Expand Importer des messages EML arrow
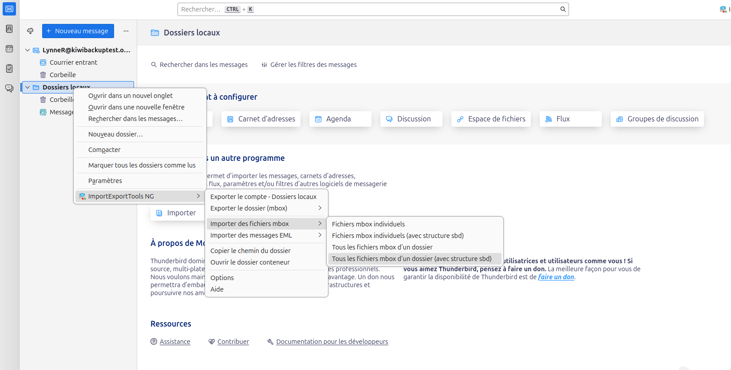This screenshot has width=731, height=370. click(320, 235)
